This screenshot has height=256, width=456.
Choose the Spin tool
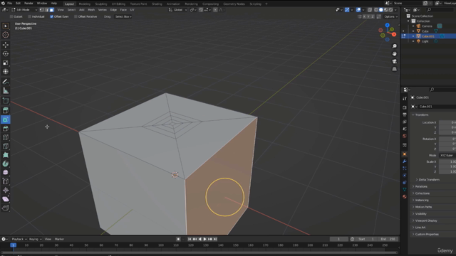coord(6,164)
